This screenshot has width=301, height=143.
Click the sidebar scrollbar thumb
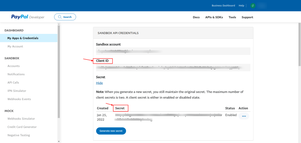pyautogui.click(x=59, y=71)
